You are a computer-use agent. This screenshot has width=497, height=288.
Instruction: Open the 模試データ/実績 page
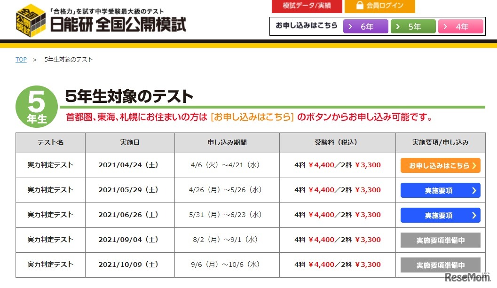(x=307, y=7)
